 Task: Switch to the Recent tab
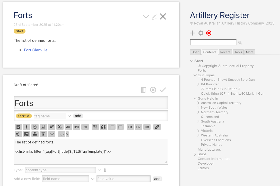(225, 52)
